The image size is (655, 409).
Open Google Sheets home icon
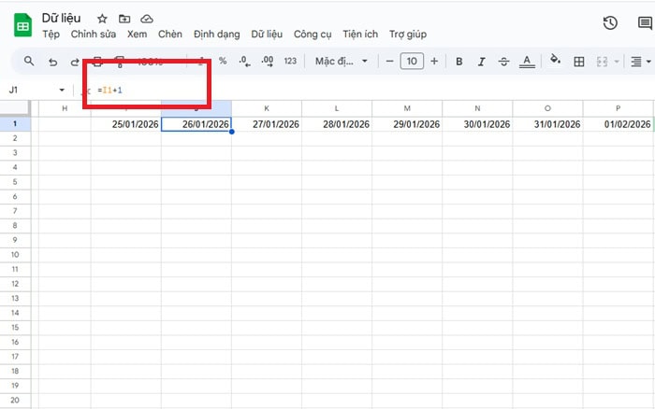tap(22, 26)
